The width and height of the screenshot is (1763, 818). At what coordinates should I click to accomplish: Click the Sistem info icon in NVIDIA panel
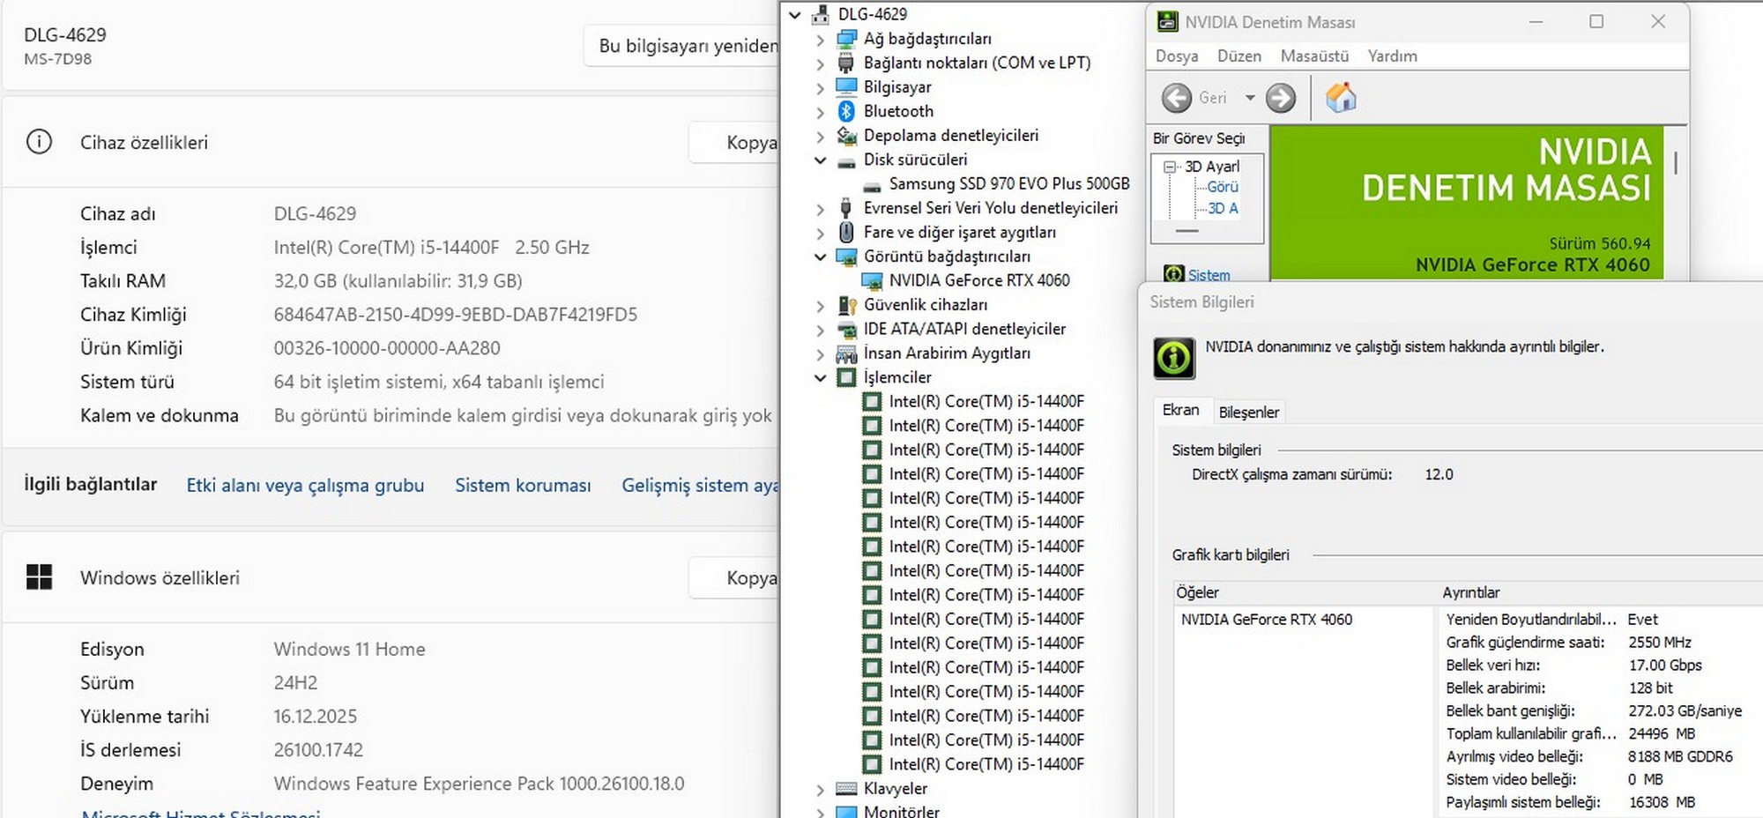pos(1173,275)
